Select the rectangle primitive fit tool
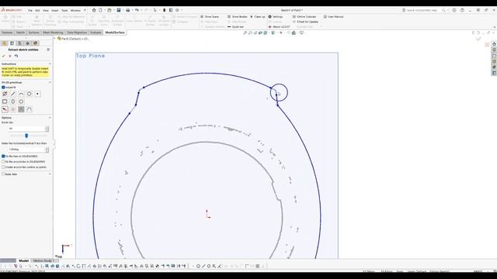 (5, 102)
